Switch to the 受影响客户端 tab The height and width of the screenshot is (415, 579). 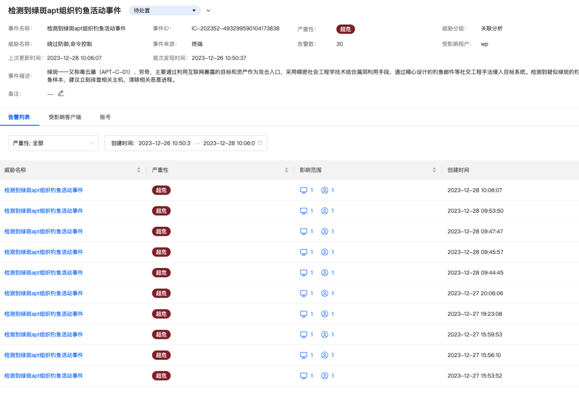coord(66,117)
